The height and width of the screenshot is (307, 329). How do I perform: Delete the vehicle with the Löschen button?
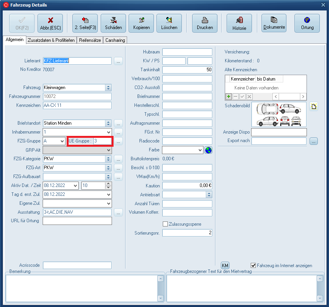click(169, 23)
